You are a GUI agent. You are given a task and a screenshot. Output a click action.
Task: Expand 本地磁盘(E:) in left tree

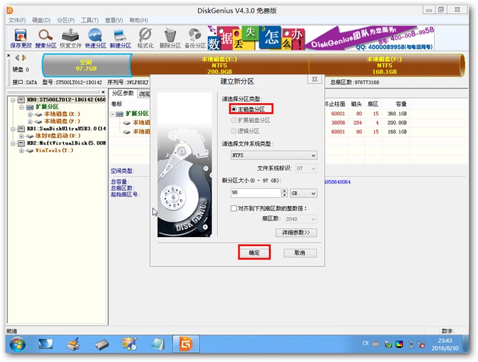(30, 114)
